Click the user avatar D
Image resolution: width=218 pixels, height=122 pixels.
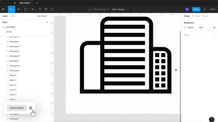[187, 9]
